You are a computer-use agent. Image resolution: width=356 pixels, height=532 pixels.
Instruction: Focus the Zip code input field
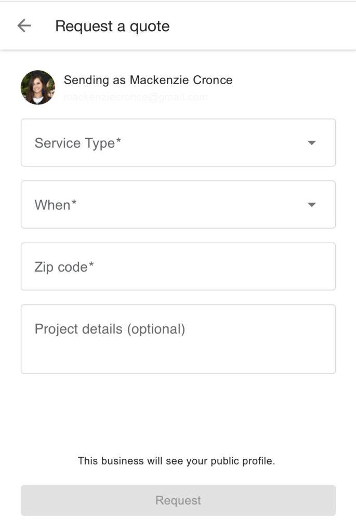click(x=178, y=267)
